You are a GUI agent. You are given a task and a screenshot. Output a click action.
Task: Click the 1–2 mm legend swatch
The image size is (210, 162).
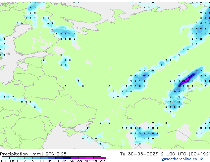click(21, 158)
